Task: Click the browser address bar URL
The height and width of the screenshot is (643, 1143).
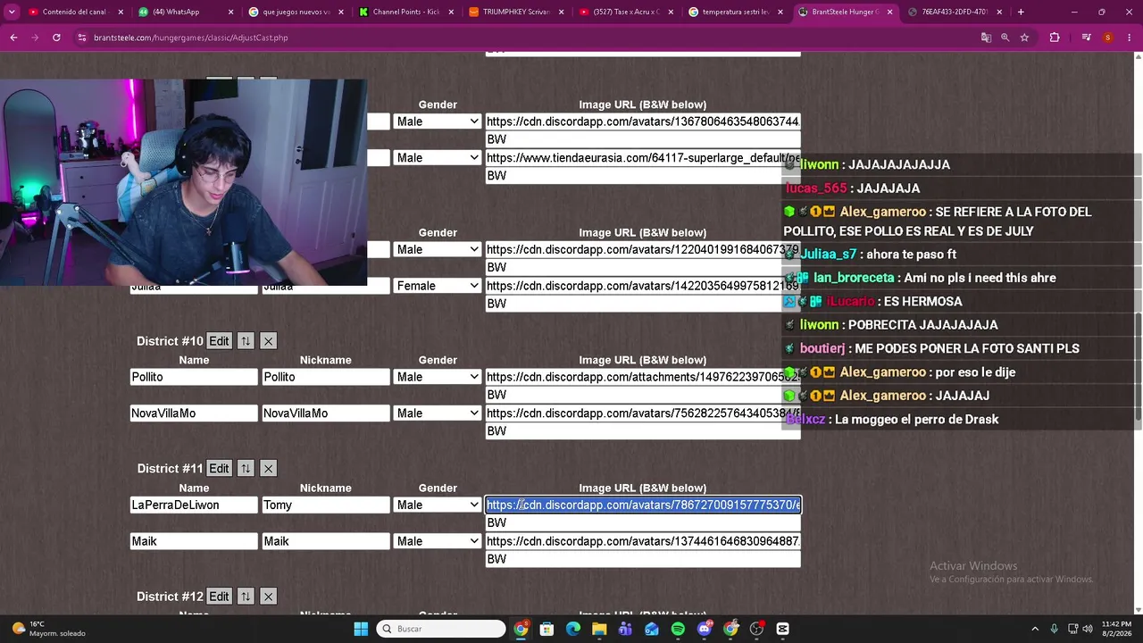Action: tap(190, 38)
